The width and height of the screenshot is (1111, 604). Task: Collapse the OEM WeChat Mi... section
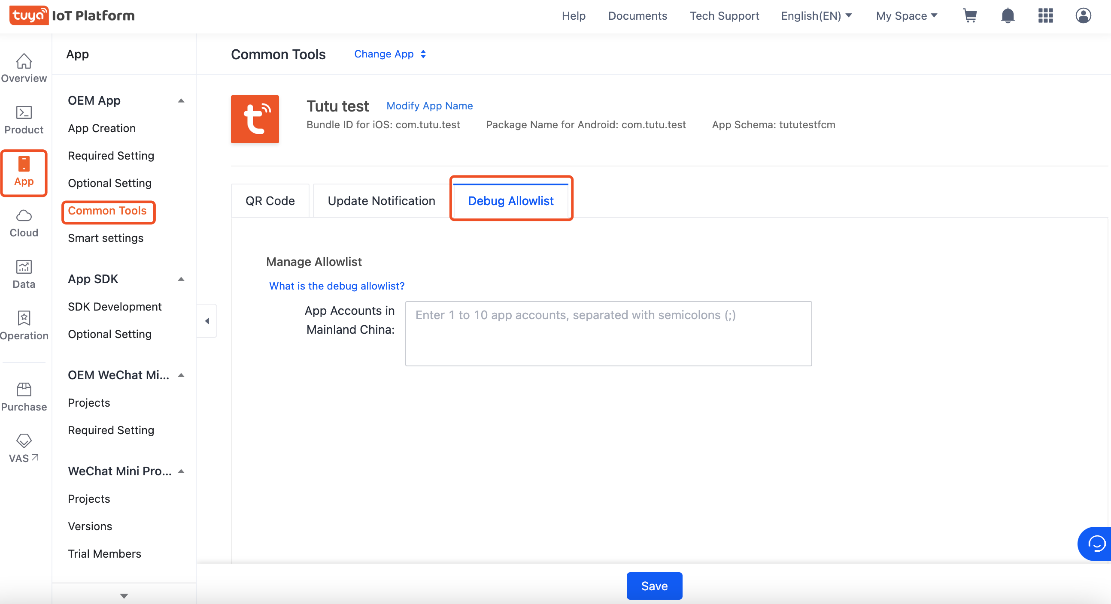181,375
